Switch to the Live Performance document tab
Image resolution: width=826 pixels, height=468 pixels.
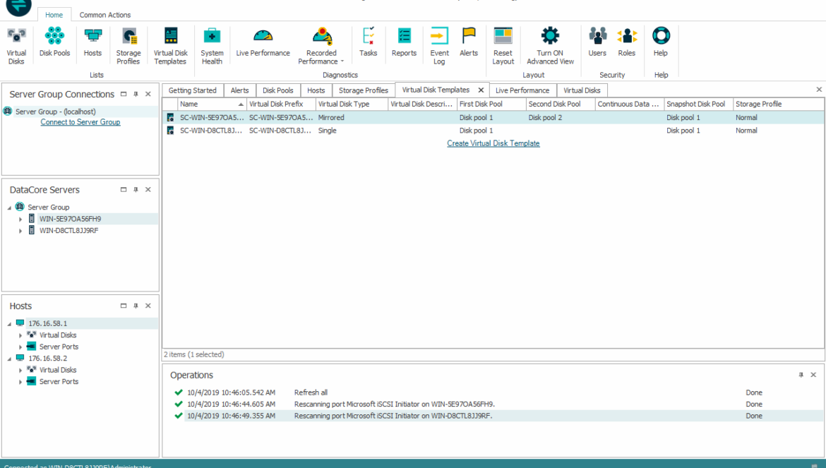point(522,90)
